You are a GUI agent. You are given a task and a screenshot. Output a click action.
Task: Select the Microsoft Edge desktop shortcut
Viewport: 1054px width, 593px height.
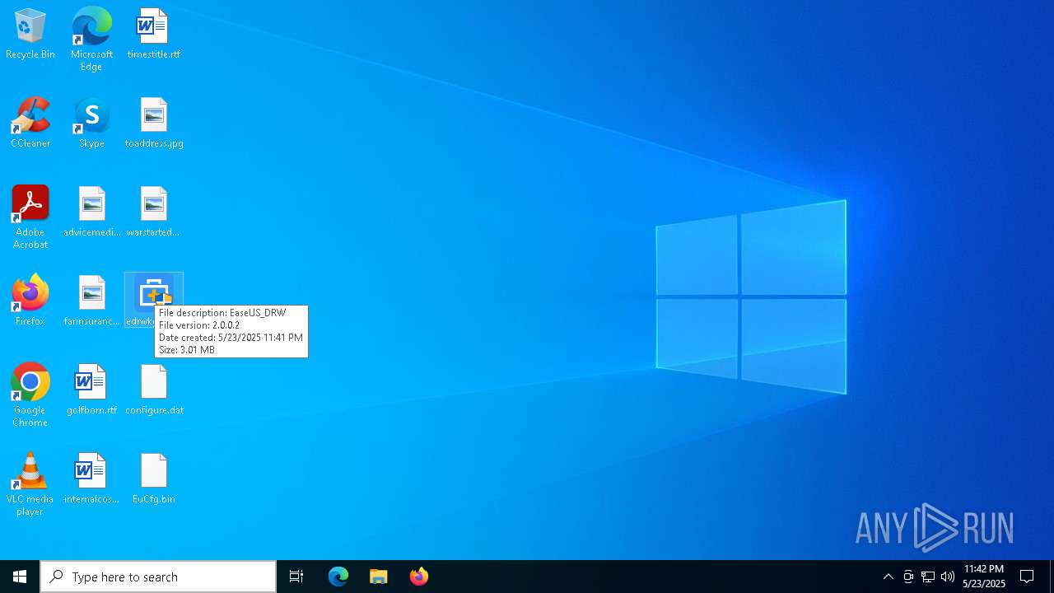[91, 39]
